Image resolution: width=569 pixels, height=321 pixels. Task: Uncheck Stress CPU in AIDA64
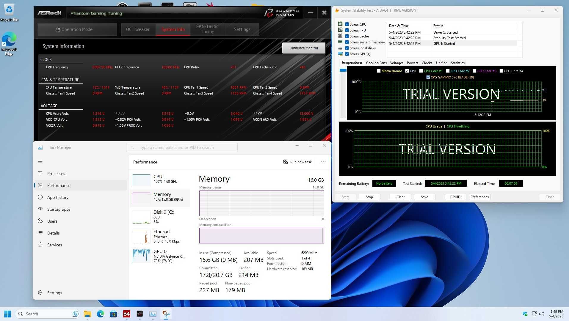[347, 24]
